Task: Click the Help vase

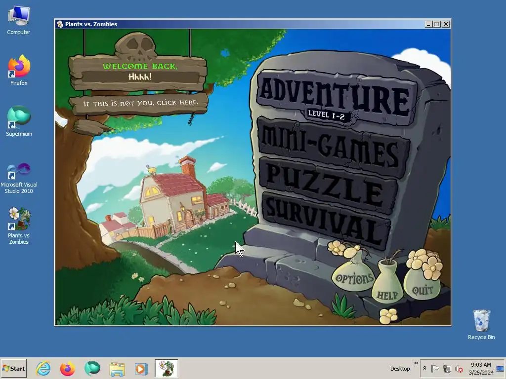Action: [387, 284]
